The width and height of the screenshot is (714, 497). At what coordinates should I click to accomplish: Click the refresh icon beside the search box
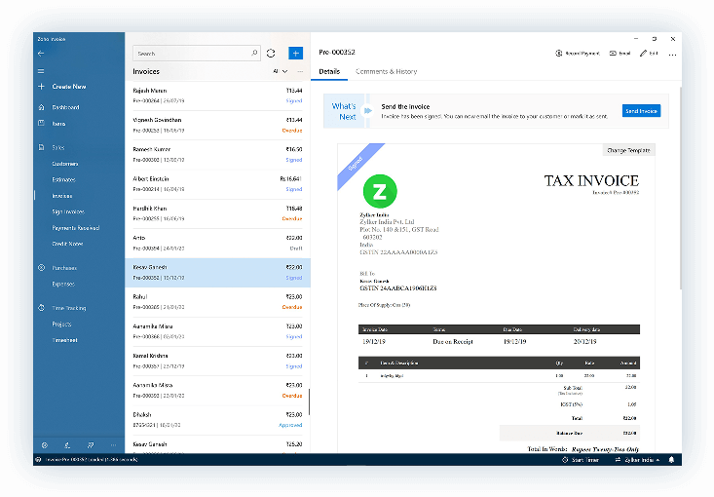271,54
